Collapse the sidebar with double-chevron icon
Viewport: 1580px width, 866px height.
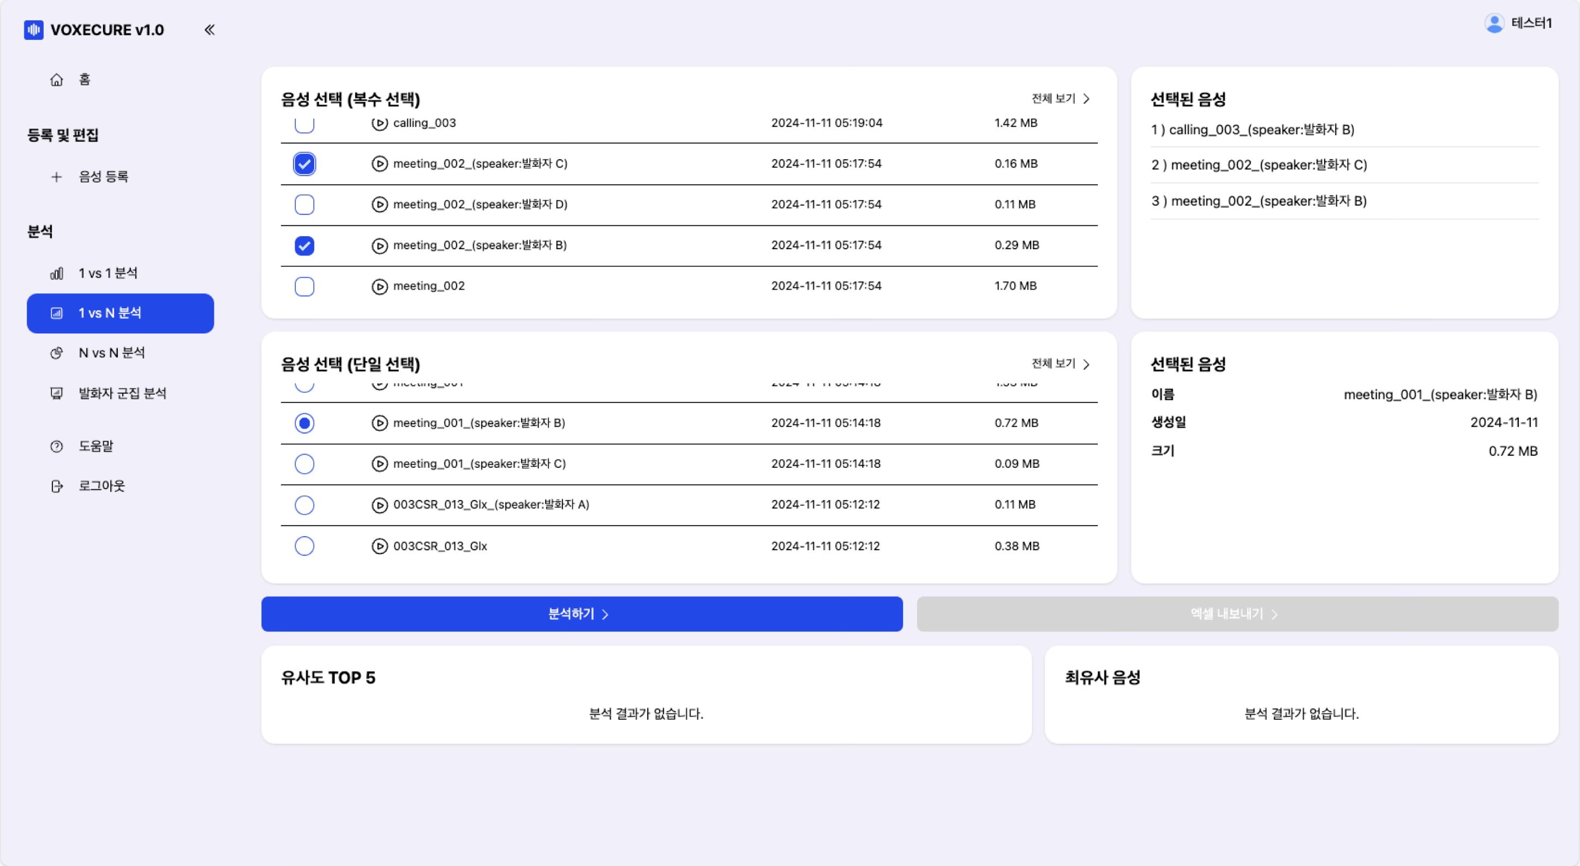[x=209, y=29]
